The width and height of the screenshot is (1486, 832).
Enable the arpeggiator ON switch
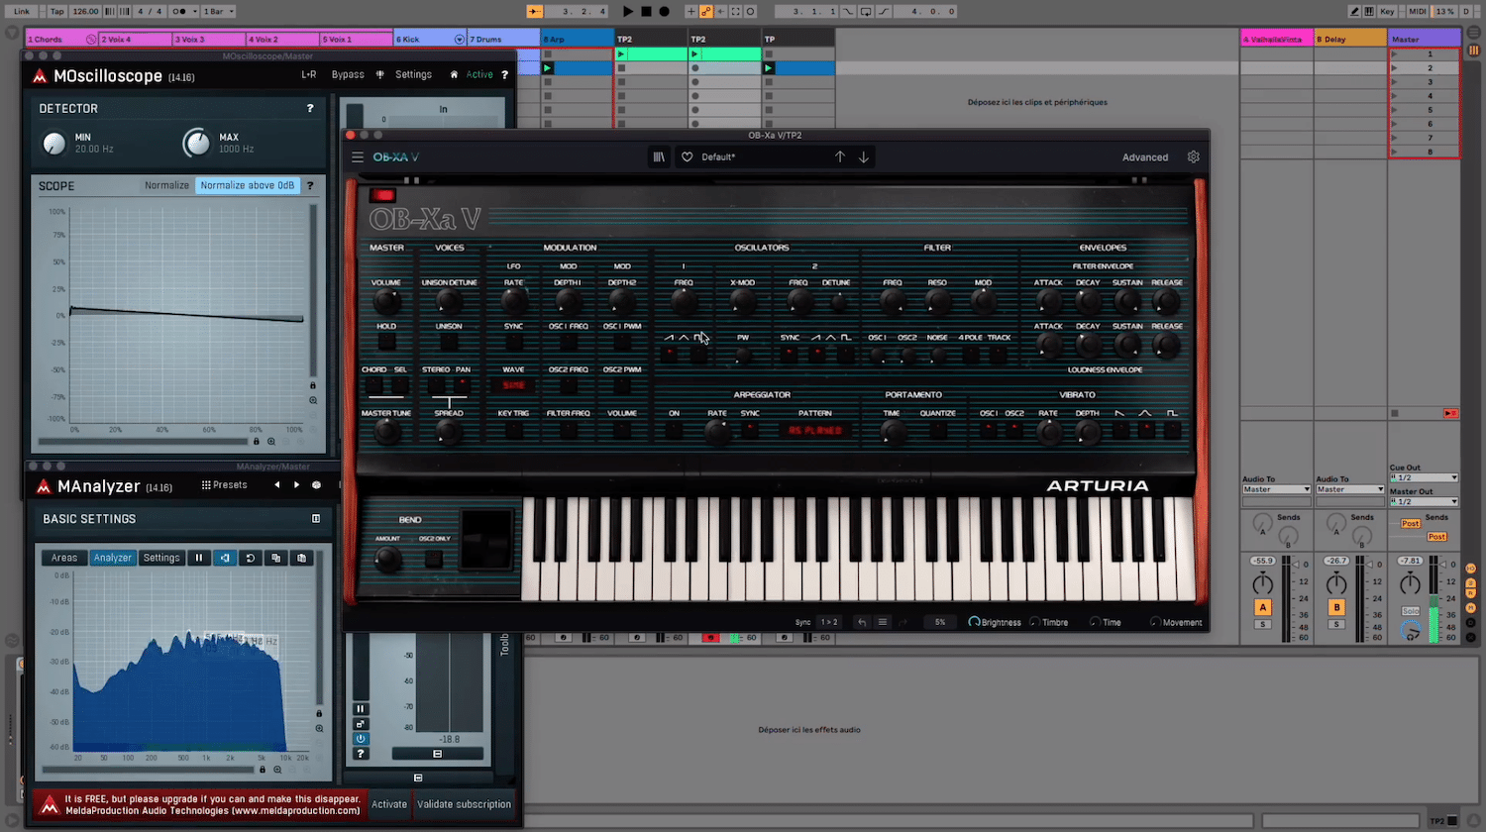pyautogui.click(x=674, y=430)
